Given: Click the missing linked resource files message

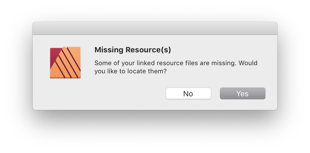Looking at the screenshot, I should (176, 67).
